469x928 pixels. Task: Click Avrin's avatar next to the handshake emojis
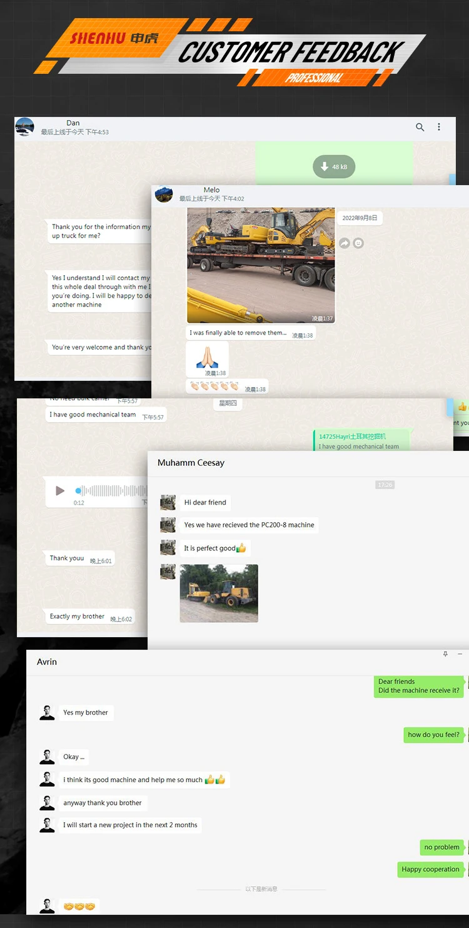[48, 906]
